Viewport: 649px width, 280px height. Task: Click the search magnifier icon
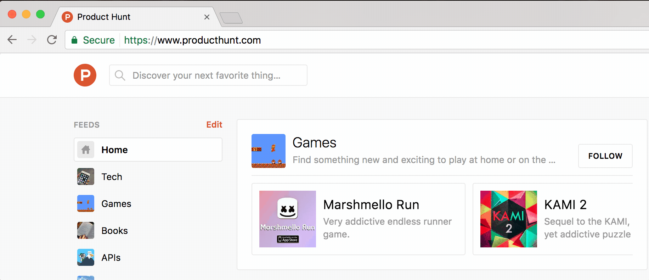point(120,75)
